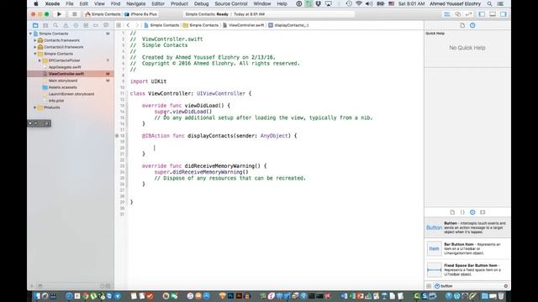
Task: Open Assets.xcassets in navigator
Action: point(62,87)
